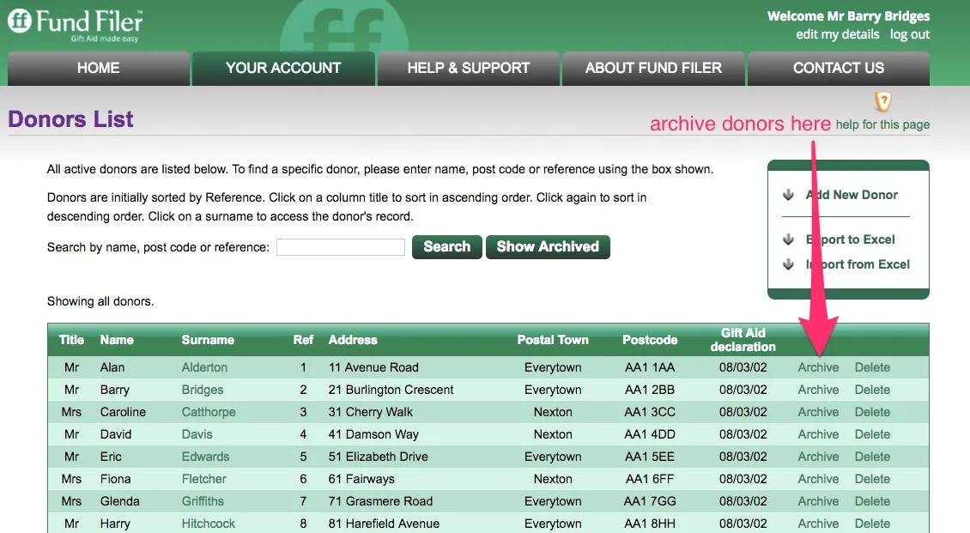Click Add New Donor link

point(852,195)
